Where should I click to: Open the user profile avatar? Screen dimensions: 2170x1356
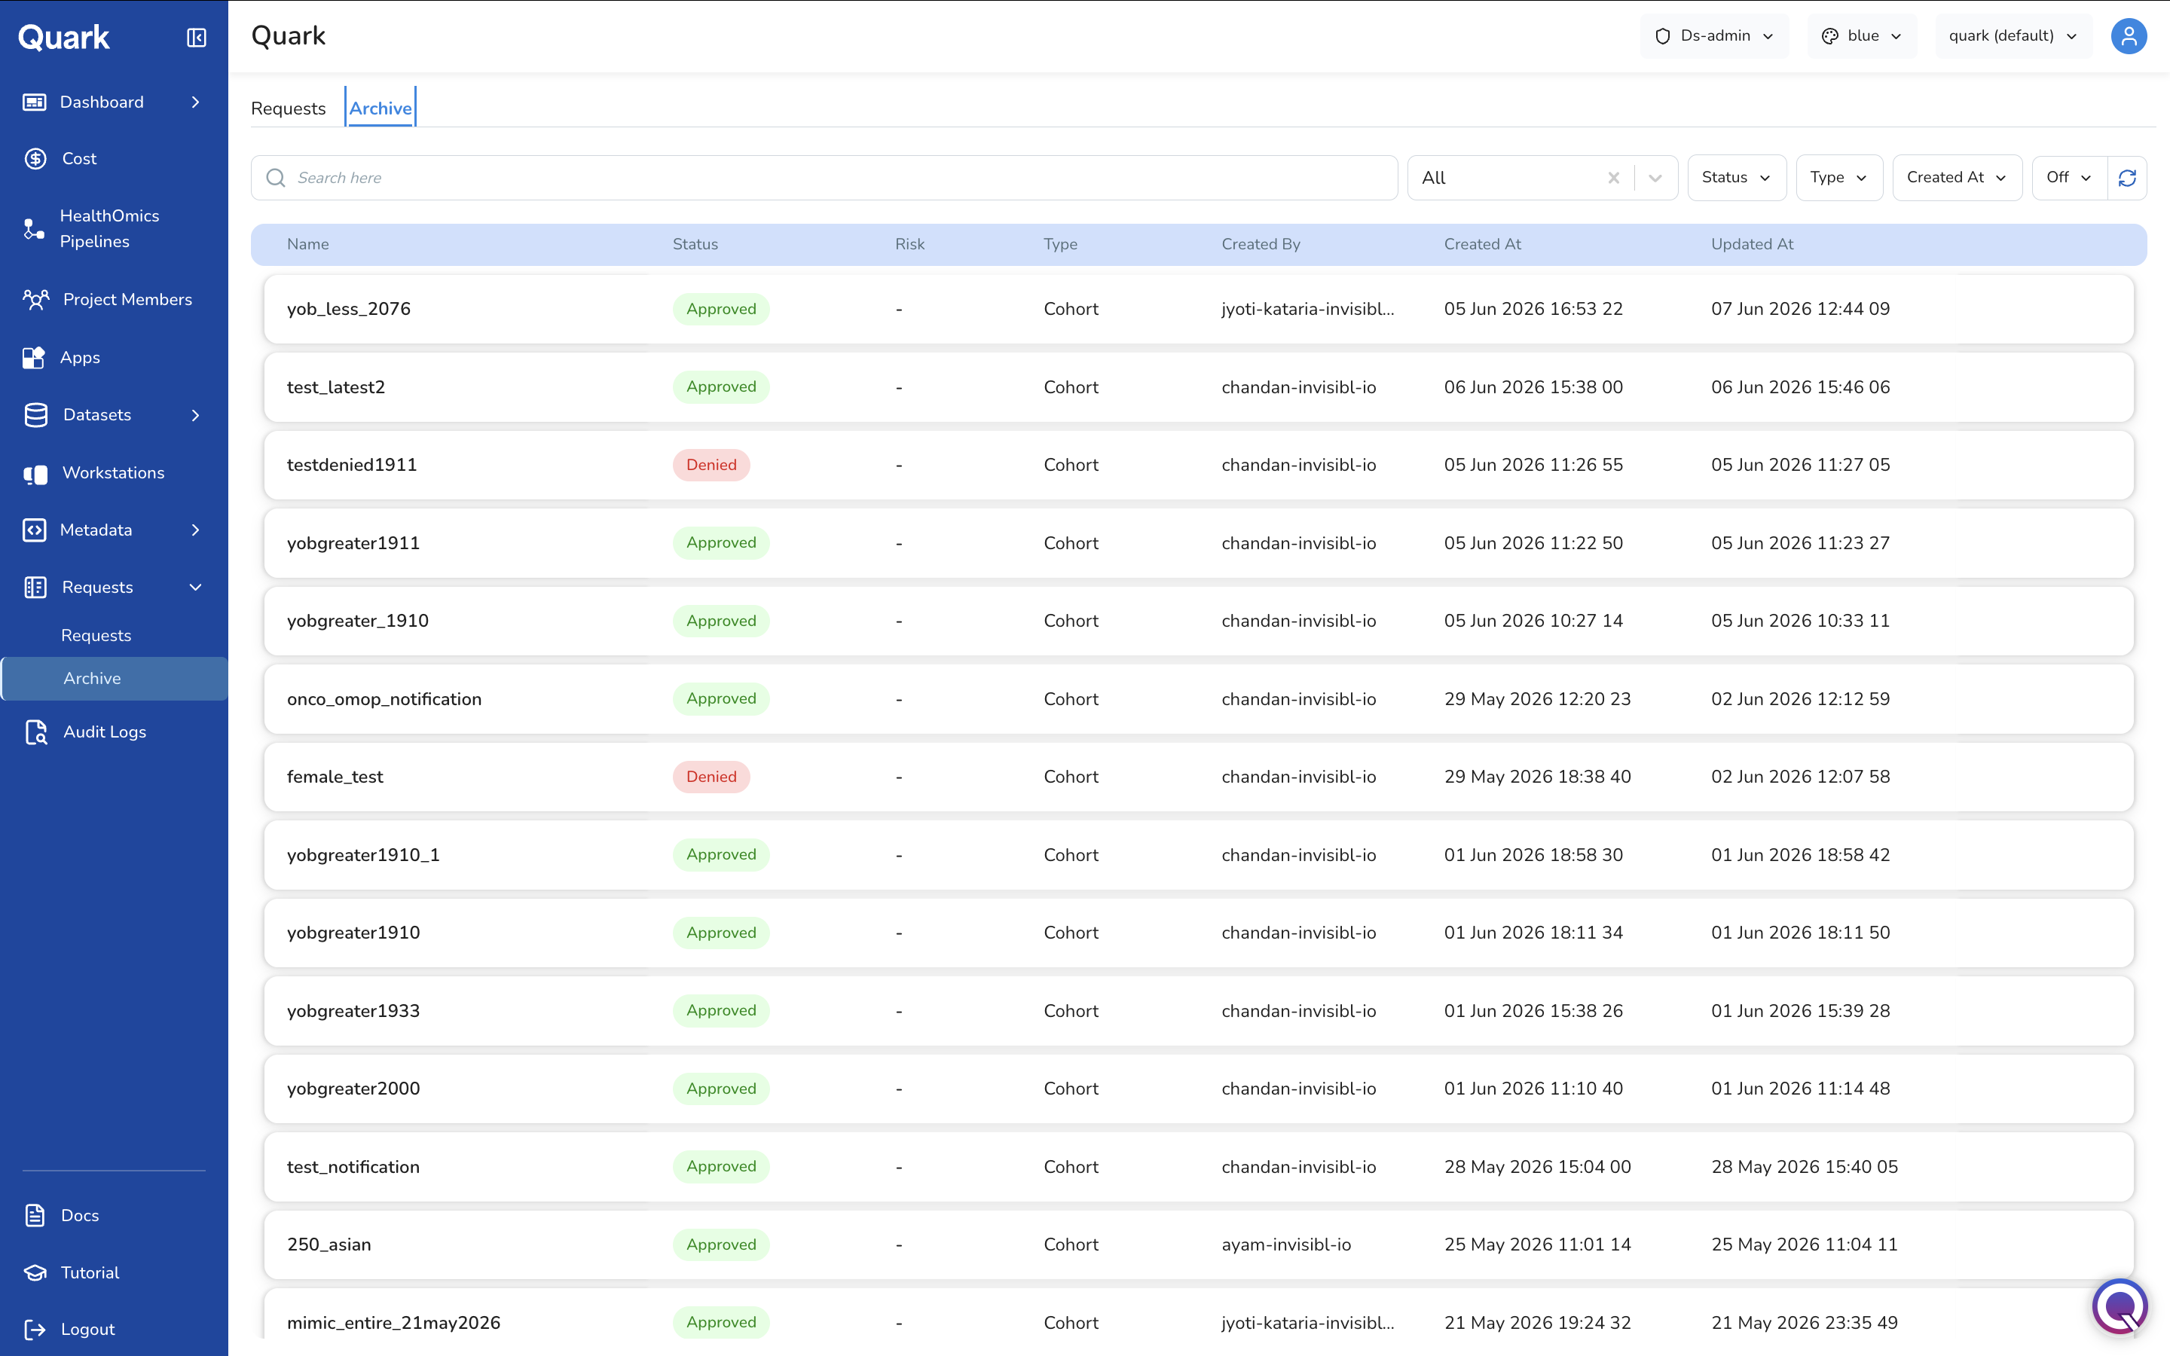[x=2128, y=37]
